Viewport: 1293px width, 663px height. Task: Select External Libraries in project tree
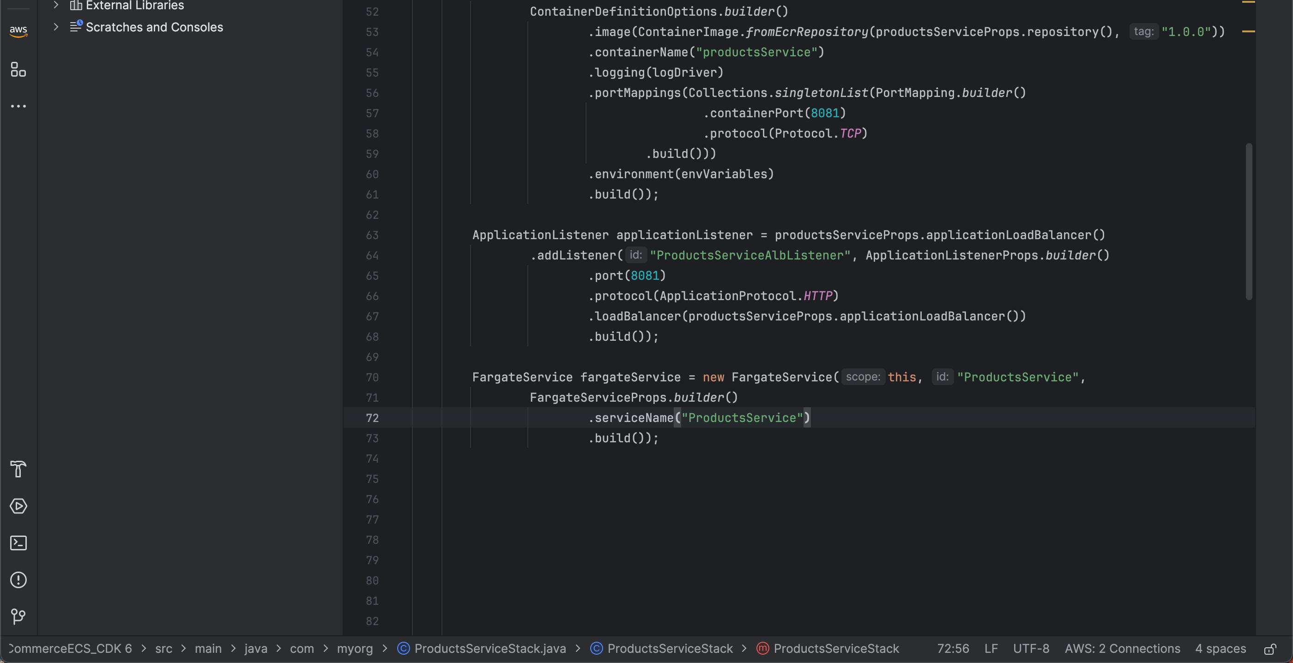point(134,5)
